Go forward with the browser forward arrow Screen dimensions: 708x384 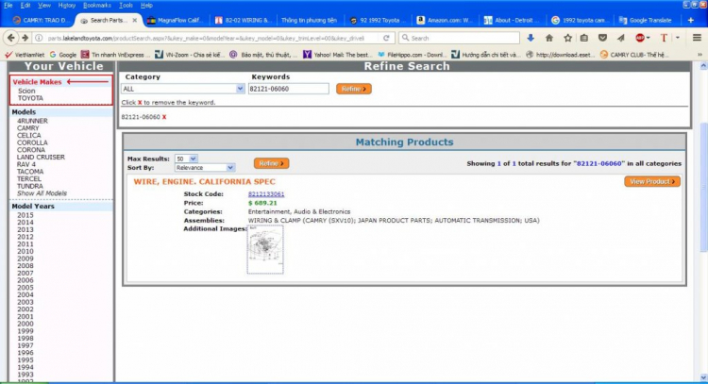(x=25, y=38)
